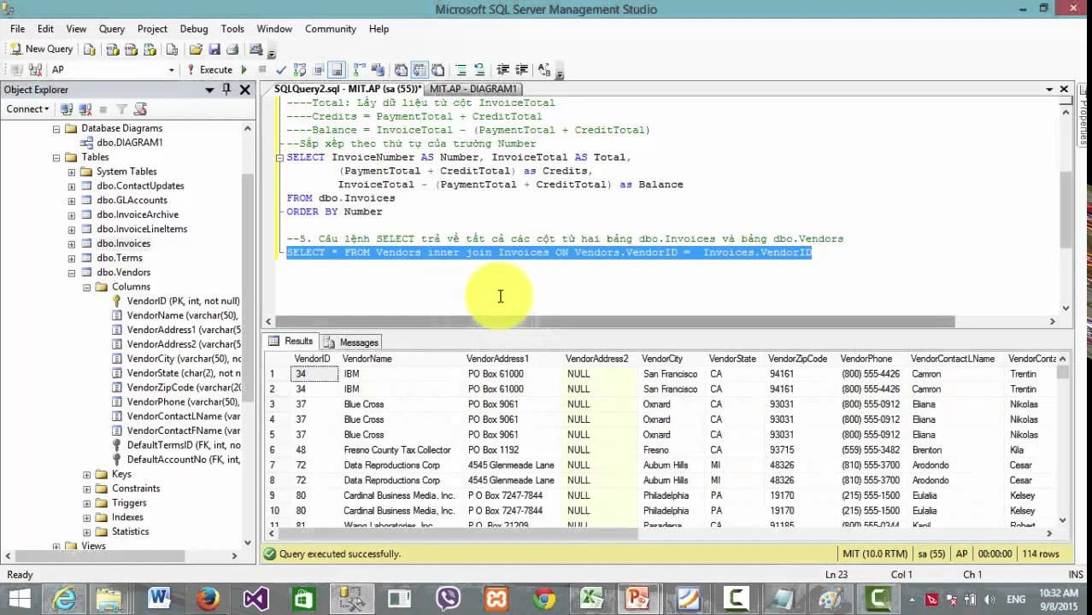The height and width of the screenshot is (615, 1092).
Task: Click the Object Explorer disconnect icon
Action: (85, 109)
